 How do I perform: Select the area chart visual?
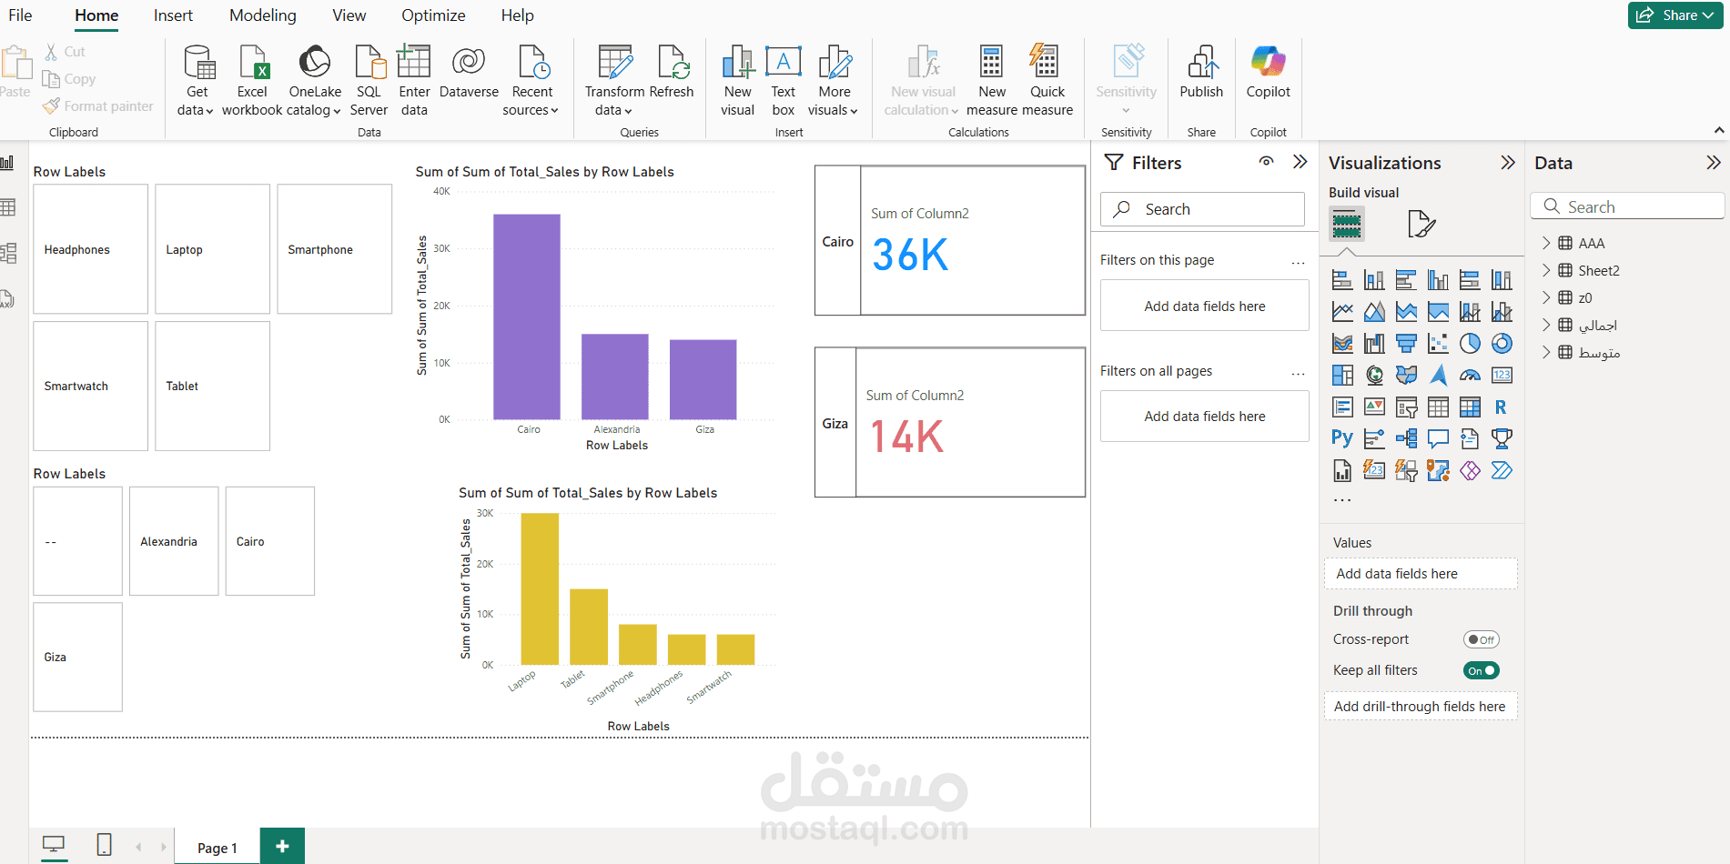coord(1374,312)
